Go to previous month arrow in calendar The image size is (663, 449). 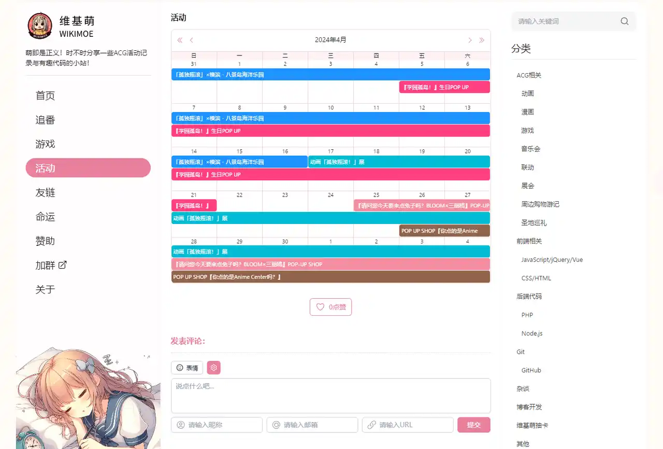192,40
